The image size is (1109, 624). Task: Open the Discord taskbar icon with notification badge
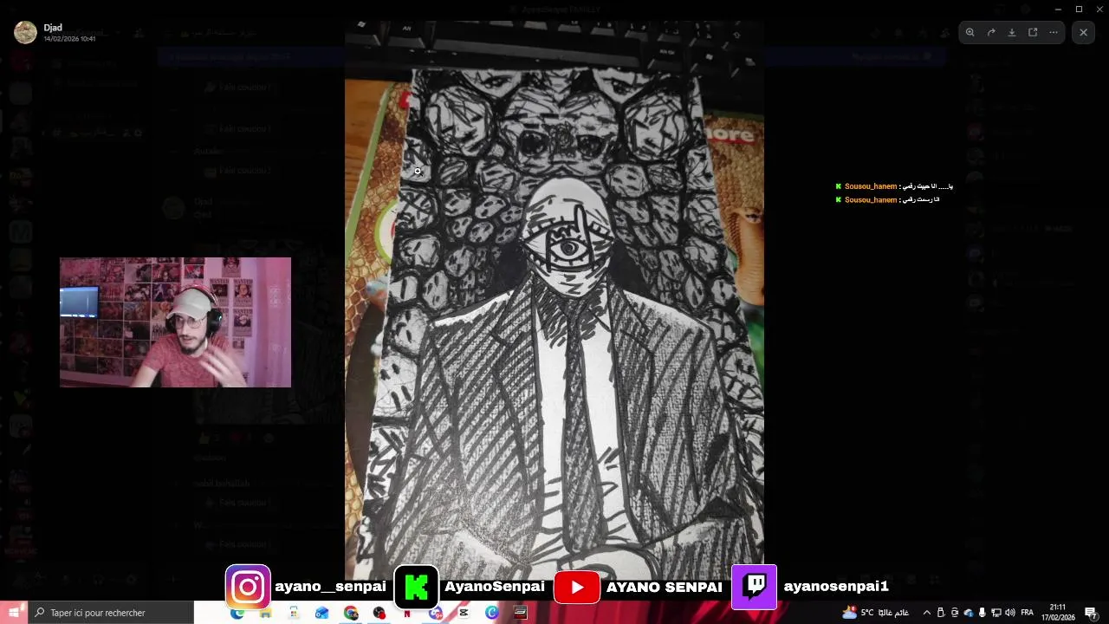436,613
